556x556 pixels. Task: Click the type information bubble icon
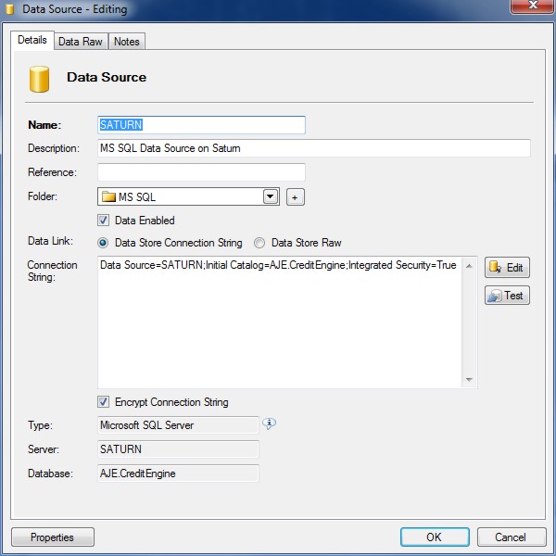point(270,423)
